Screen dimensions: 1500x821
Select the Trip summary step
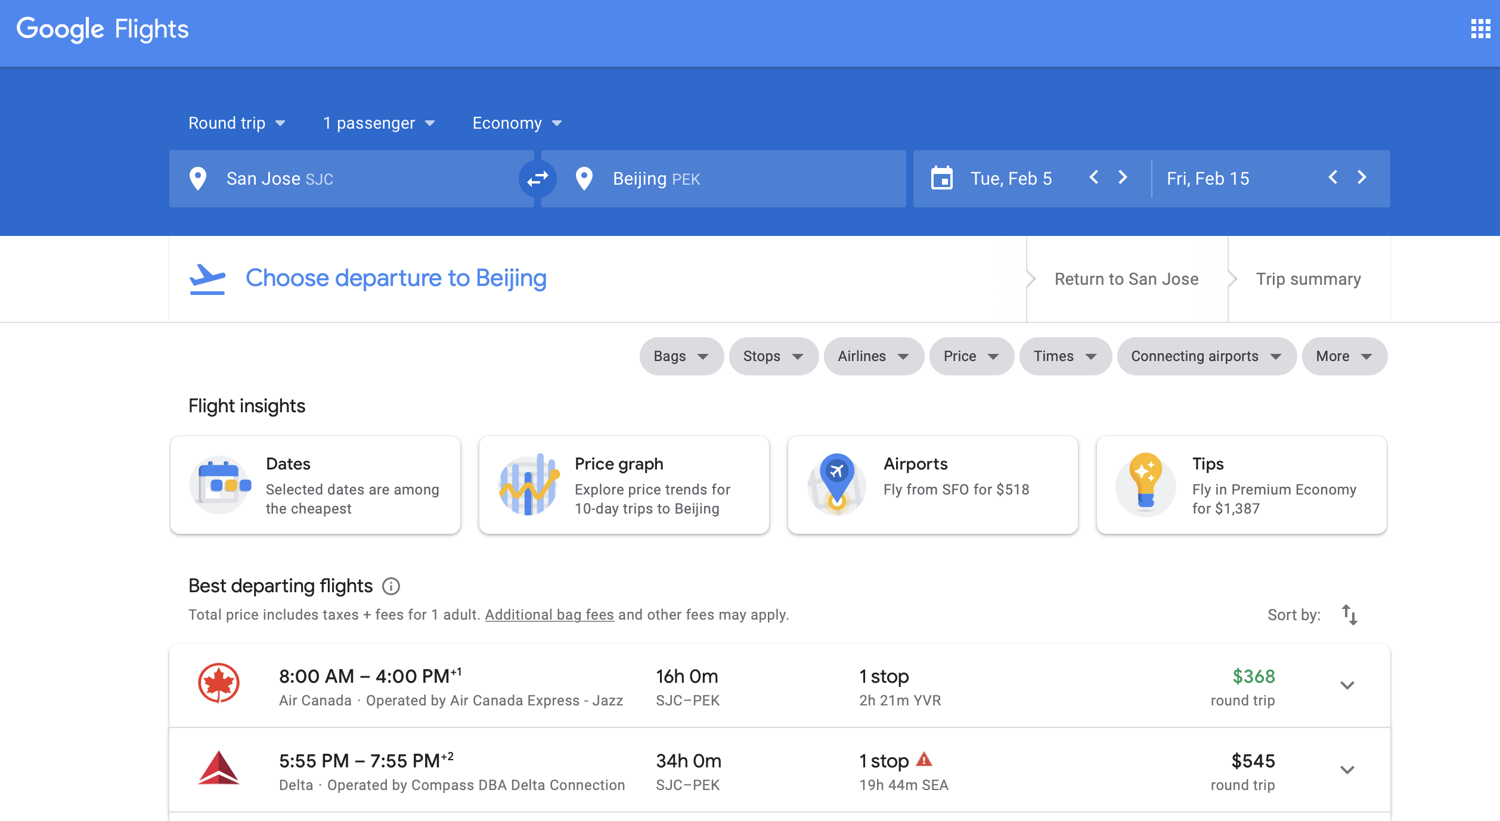[1309, 279]
